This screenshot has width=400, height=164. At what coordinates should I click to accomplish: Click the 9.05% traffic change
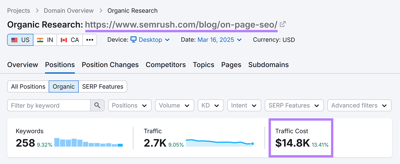click(x=176, y=145)
